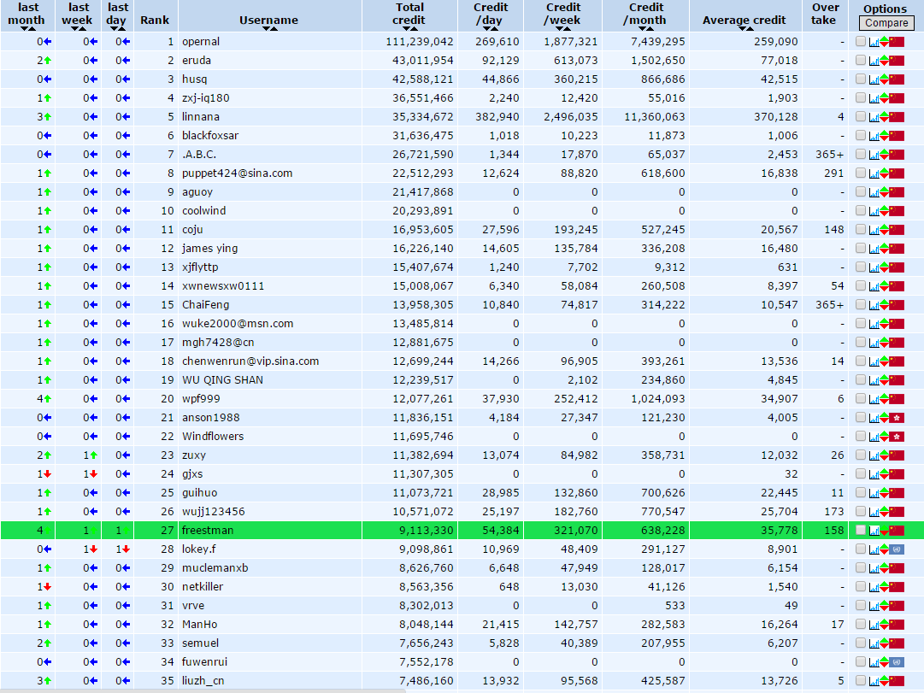
Task: Tick the compare checkbox for puppet424@sina.com
Action: tap(861, 173)
